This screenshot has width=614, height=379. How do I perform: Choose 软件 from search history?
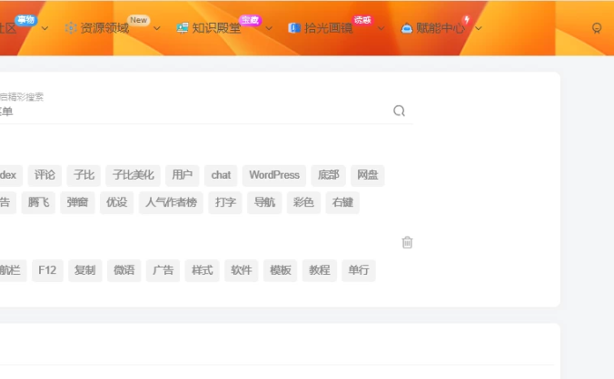pos(242,270)
